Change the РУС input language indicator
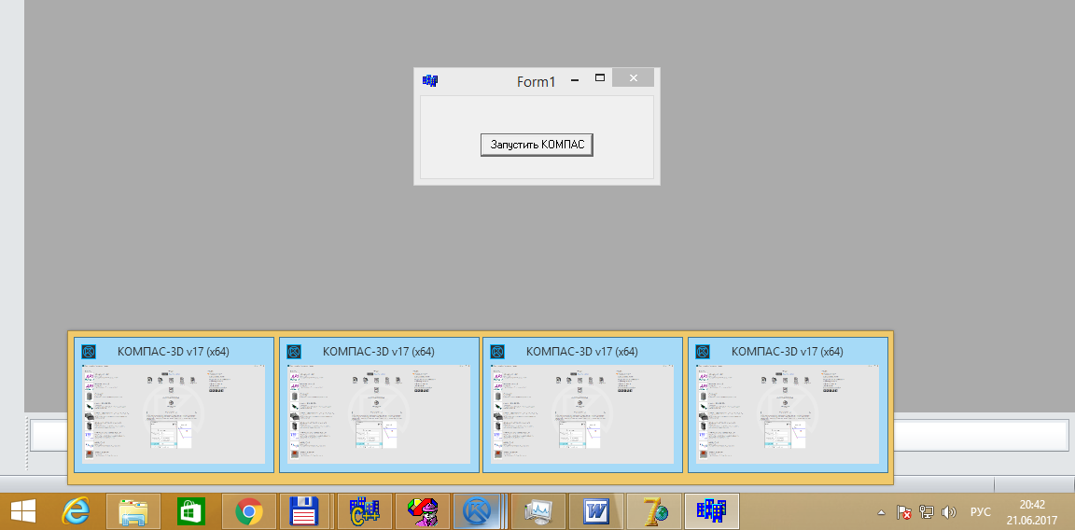The image size is (1075, 530). (981, 512)
